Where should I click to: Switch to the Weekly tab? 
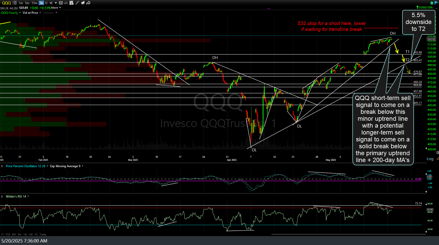pos(51,3)
